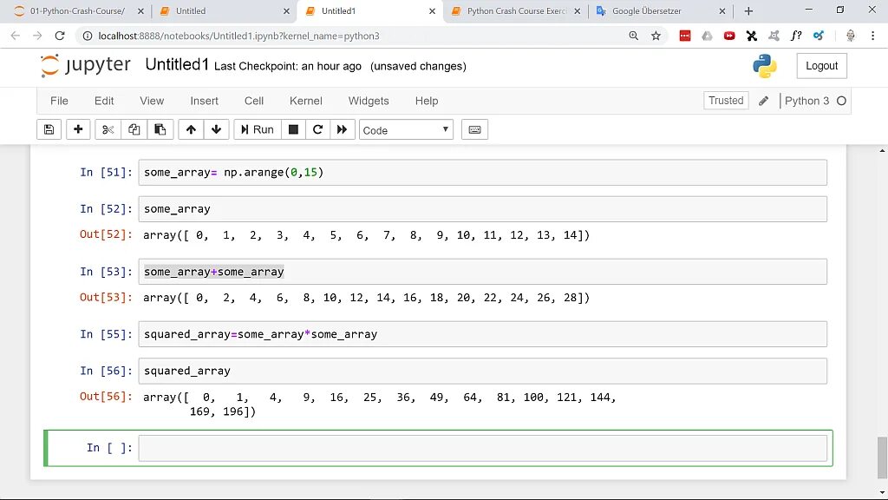Click the f? extension icon
888x500 pixels.
click(796, 36)
